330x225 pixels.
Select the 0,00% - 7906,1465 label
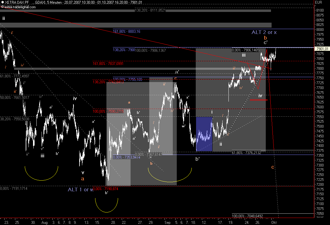246,50
